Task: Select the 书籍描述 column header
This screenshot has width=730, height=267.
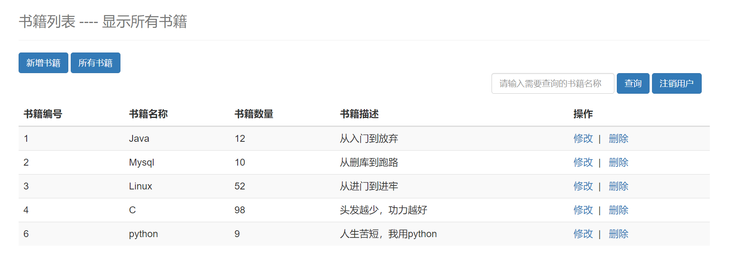Action: [x=359, y=114]
